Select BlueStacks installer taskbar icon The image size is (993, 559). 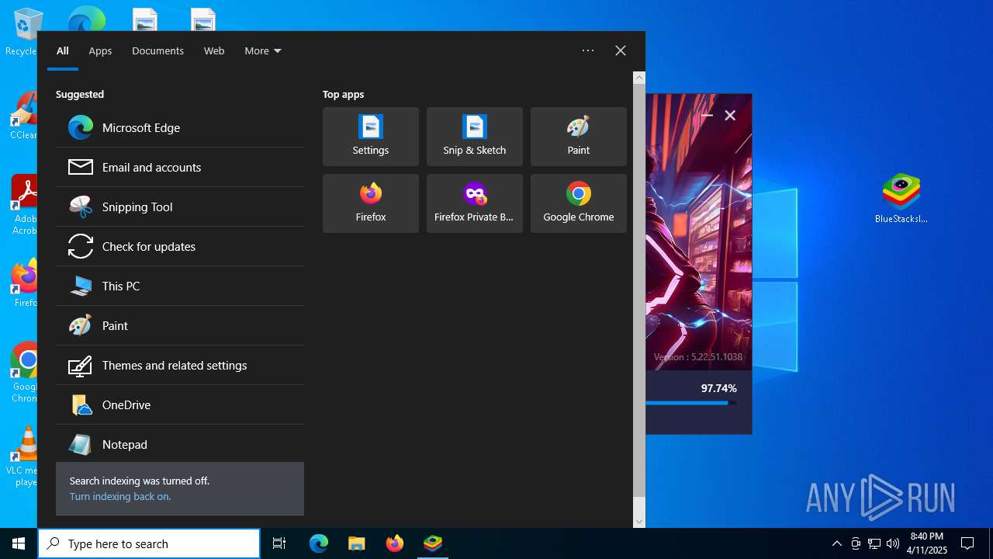(x=433, y=543)
